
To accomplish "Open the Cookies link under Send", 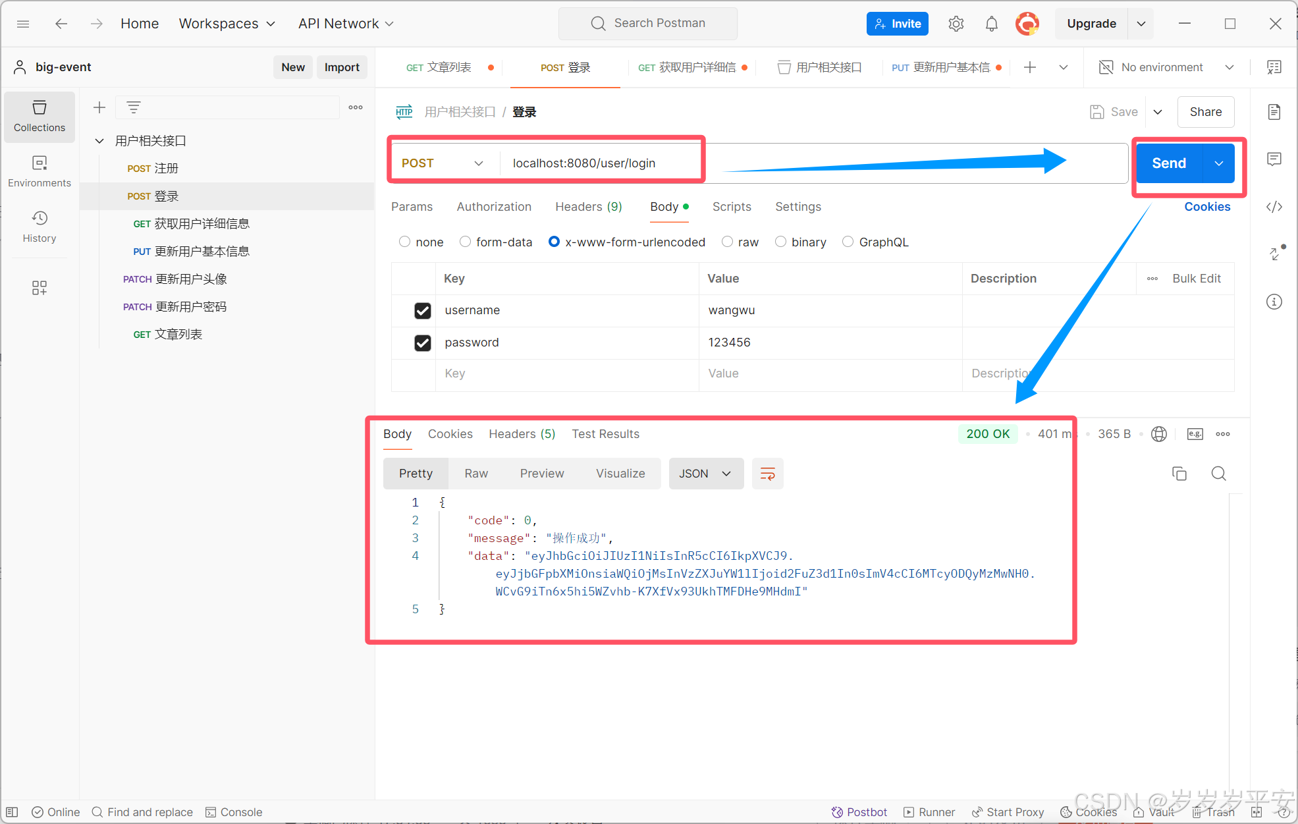I will coord(1207,207).
